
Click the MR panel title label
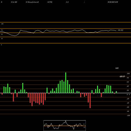(117, 68)
